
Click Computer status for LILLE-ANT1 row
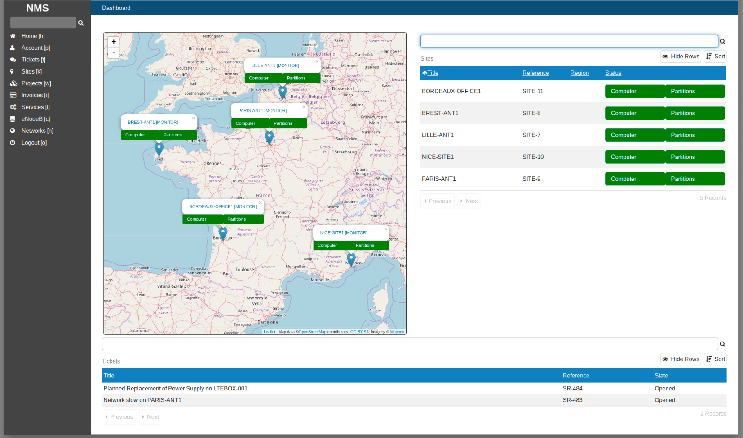point(635,135)
